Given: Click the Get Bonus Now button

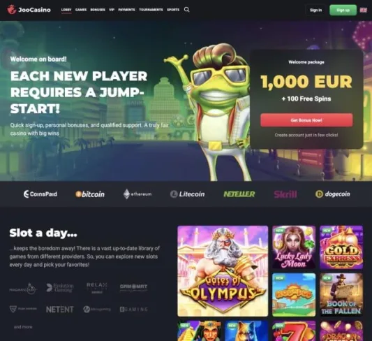Looking at the screenshot, I should click(306, 120).
